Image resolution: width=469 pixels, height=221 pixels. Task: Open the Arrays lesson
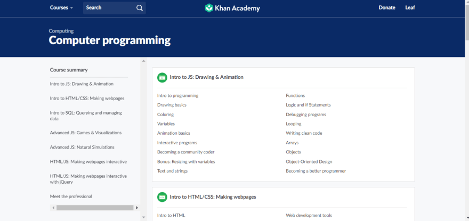click(292, 143)
